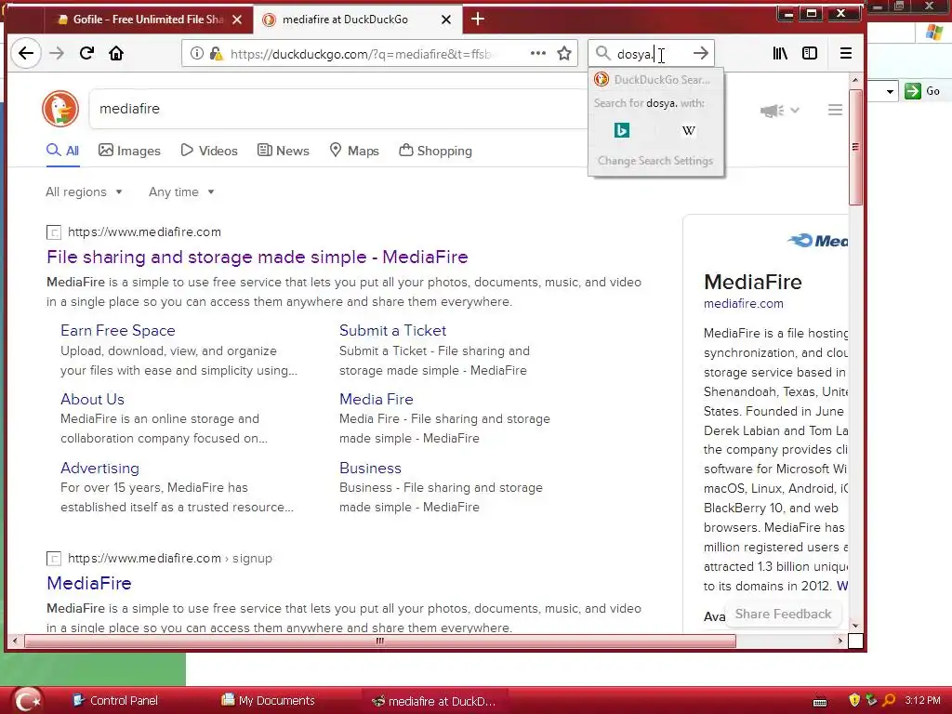The width and height of the screenshot is (952, 714).
Task: Click the green Go arrow button
Action: pyautogui.click(x=913, y=91)
